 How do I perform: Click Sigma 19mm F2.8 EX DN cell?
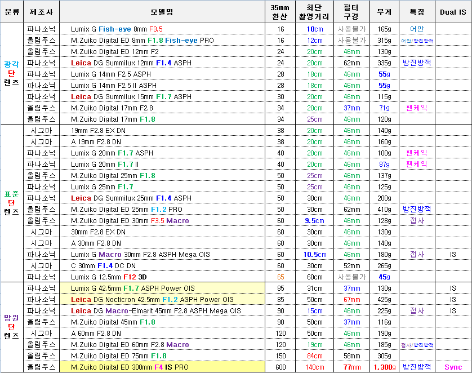(x=162, y=131)
